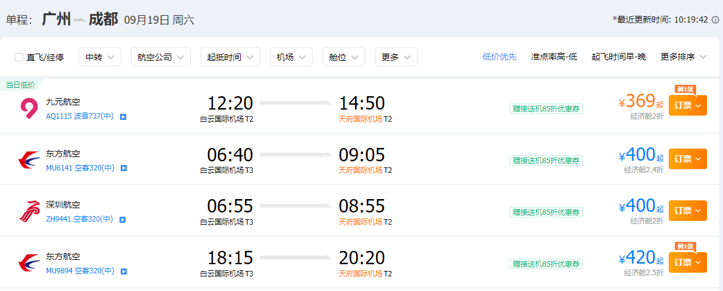Expand the 航空公司 filter dropdown
This screenshot has width=723, height=291.
click(x=160, y=57)
